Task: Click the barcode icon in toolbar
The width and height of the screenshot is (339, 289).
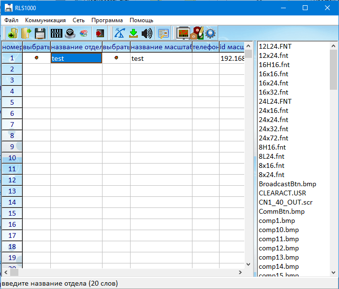Action: (56, 33)
